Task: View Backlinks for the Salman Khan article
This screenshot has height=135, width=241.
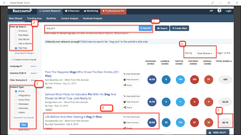Action: pos(132,96)
